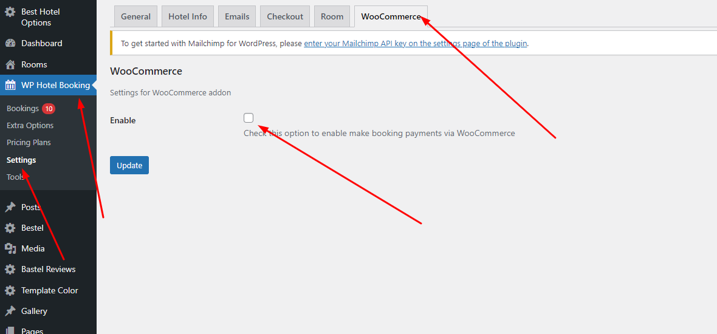This screenshot has width=717, height=334.
Task: Open the Bestel menu label
Action: pyautogui.click(x=32, y=228)
